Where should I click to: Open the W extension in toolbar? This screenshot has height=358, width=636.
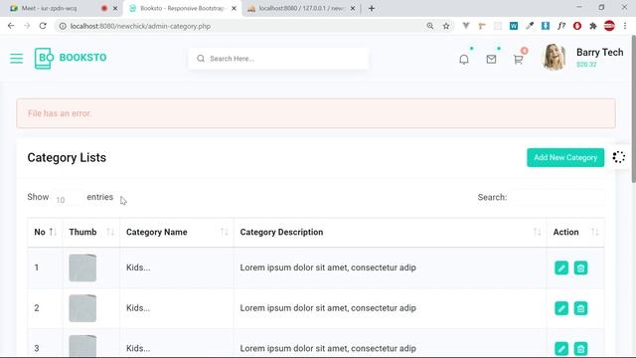click(x=514, y=26)
